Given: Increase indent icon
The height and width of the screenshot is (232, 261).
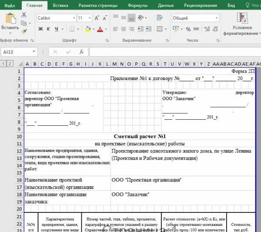Looking at the screenshot, I should pyautogui.click(x=149, y=29).
